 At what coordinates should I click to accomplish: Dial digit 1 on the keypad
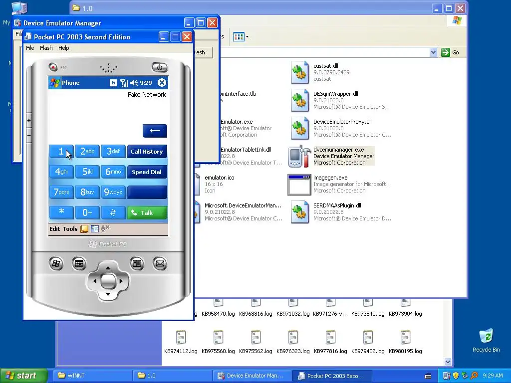click(x=61, y=152)
